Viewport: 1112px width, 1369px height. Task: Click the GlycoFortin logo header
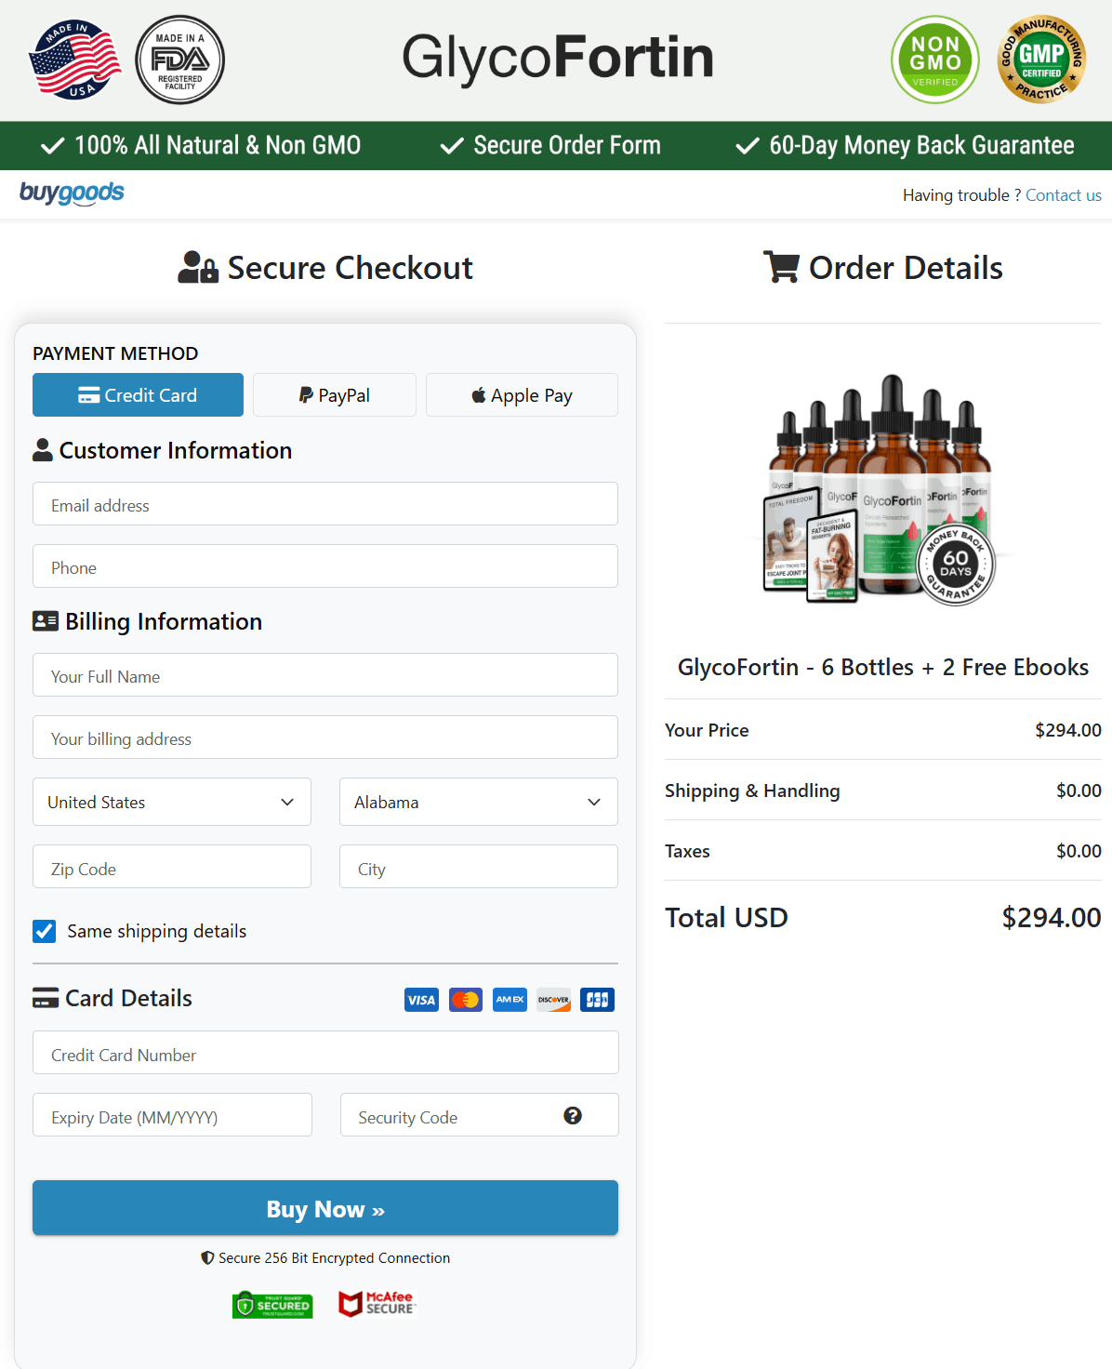click(x=556, y=59)
